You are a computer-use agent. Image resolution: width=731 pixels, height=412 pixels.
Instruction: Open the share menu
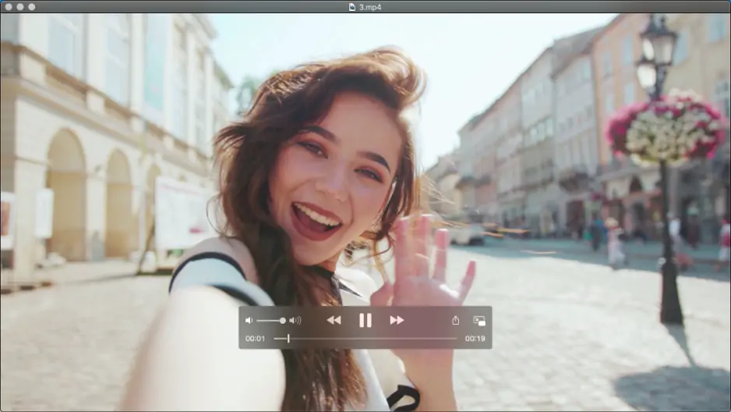pos(455,320)
